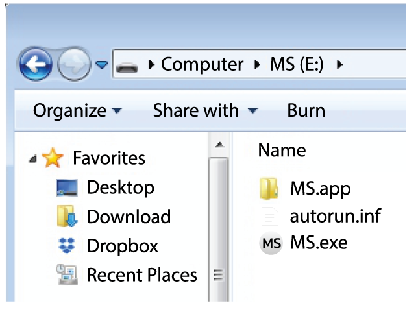Image resolution: width=418 pixels, height=314 pixels.
Task: Click the Download folder icon
Action: [67, 216]
